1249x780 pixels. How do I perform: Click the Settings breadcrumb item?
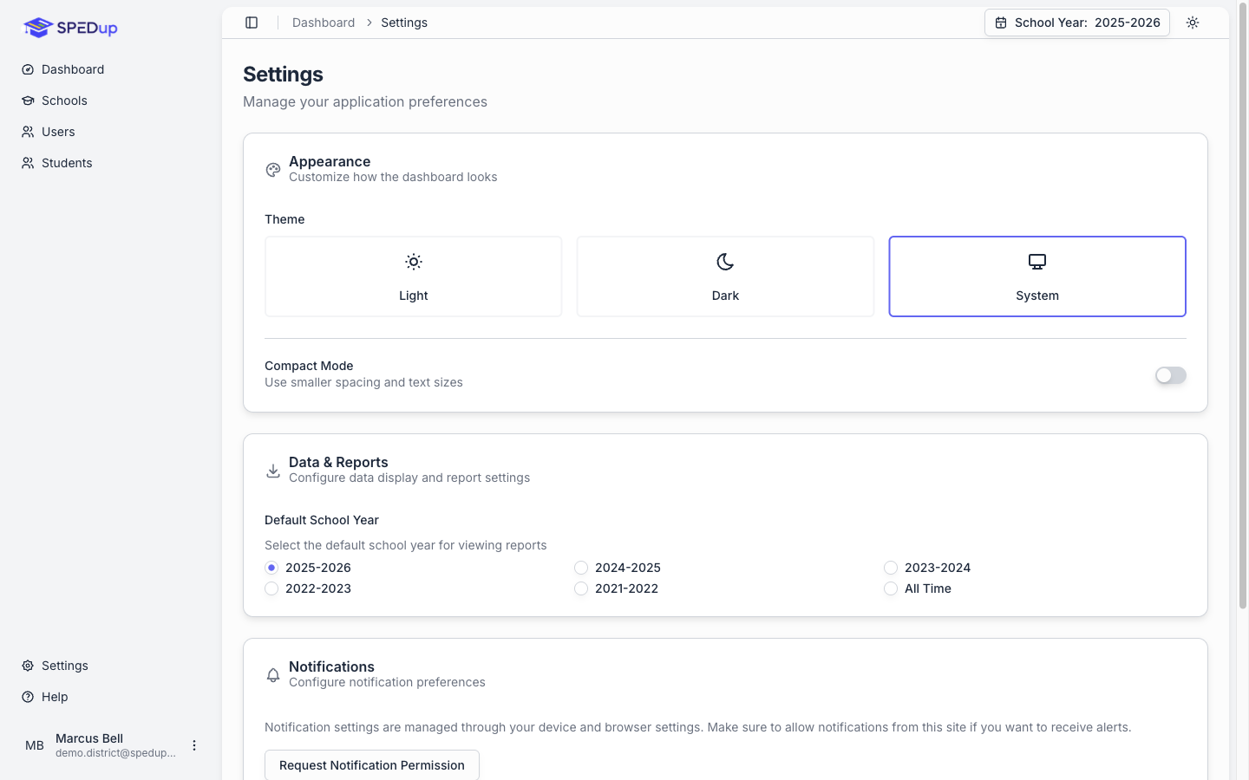point(404,23)
